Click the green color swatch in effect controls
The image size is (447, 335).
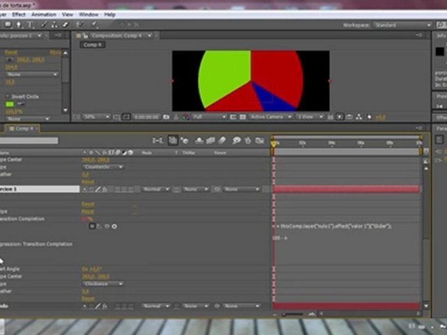tap(10, 104)
